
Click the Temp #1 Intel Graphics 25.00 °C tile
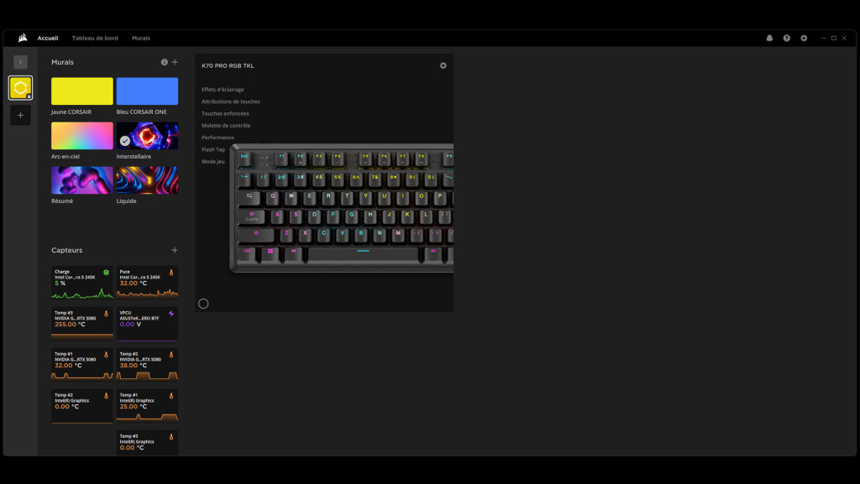click(147, 406)
